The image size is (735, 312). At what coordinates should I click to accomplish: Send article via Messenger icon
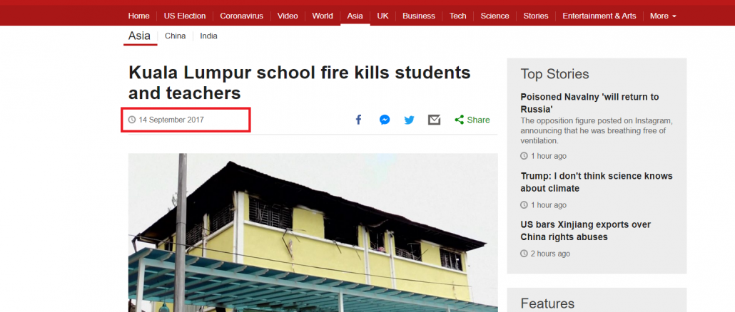(x=385, y=120)
